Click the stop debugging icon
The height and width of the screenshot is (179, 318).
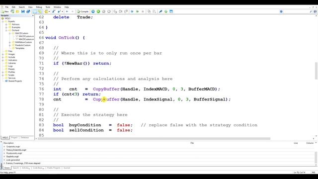109,11
